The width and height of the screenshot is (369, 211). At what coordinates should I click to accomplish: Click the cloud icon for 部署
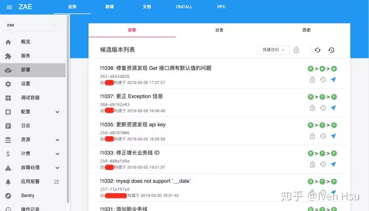point(8,70)
